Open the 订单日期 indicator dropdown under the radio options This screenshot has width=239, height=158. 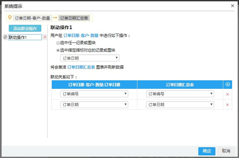click(90, 58)
